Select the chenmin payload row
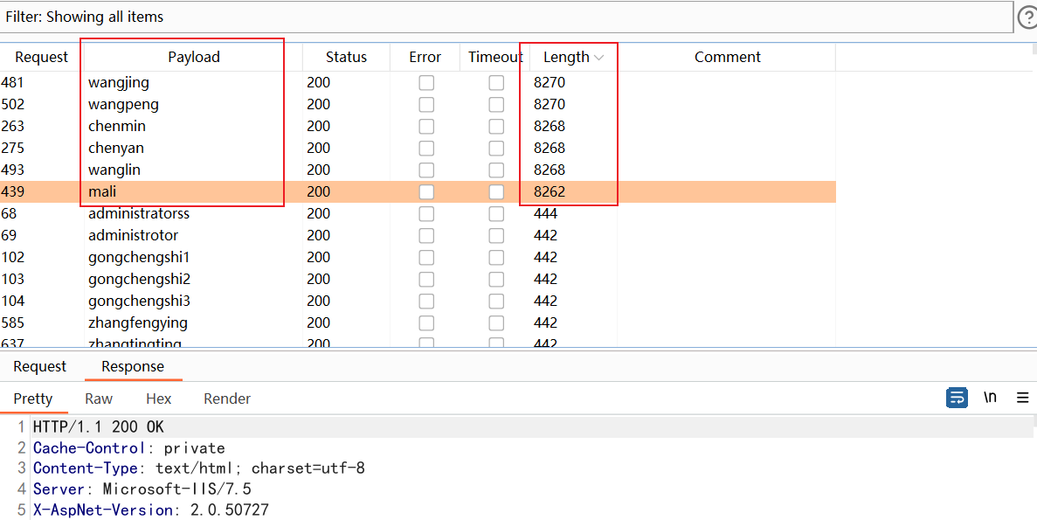The width and height of the screenshot is (1037, 520). click(117, 127)
